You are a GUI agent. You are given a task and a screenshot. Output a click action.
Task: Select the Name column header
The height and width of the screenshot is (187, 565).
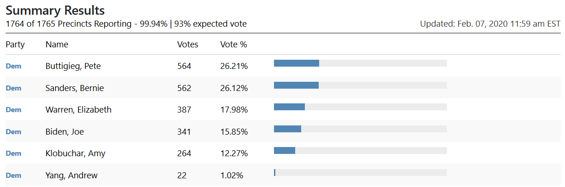coord(57,45)
